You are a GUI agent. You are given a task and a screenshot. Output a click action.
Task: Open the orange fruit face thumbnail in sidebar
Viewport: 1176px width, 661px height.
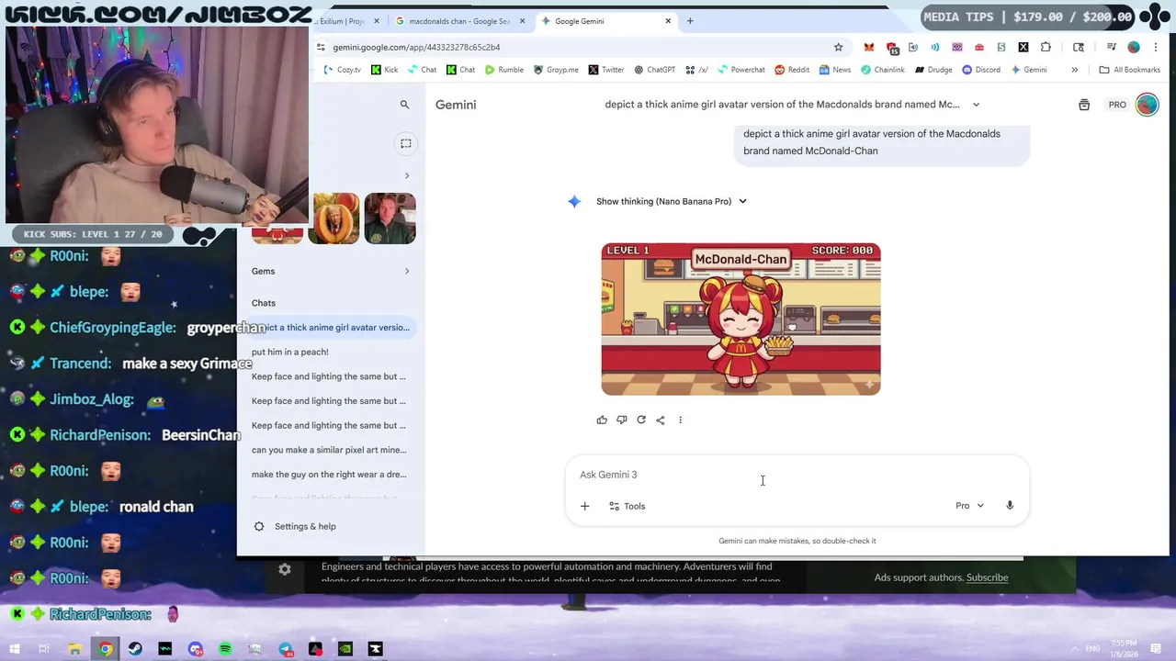point(334,218)
